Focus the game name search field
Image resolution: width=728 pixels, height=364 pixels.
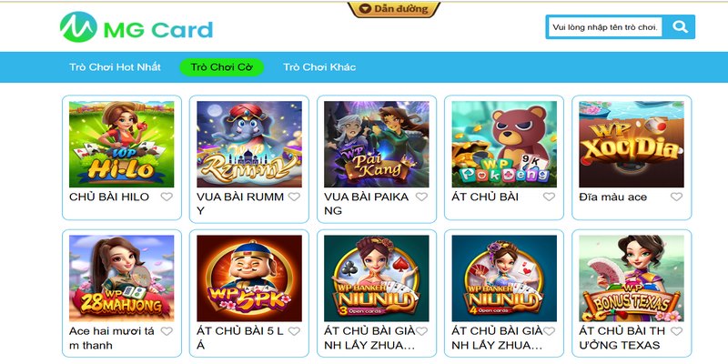click(605, 27)
